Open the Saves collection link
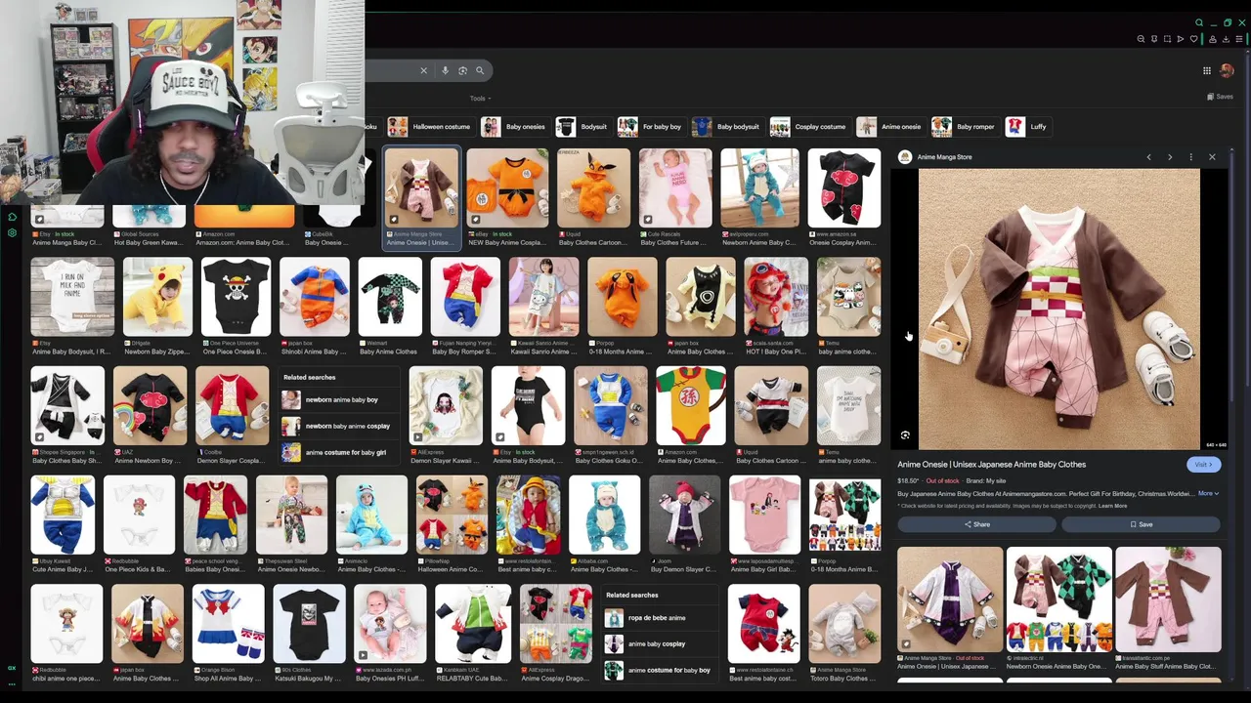The image size is (1251, 703). 1220,97
